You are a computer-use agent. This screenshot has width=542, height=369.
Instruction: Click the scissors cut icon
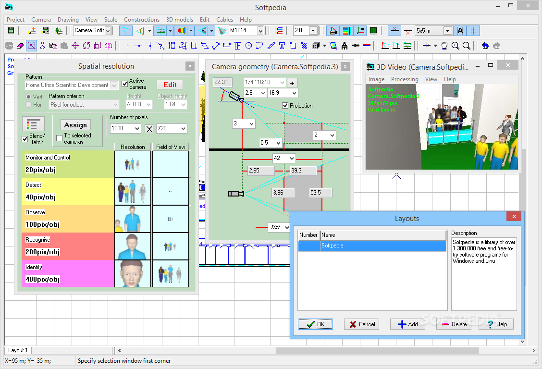tap(42, 46)
